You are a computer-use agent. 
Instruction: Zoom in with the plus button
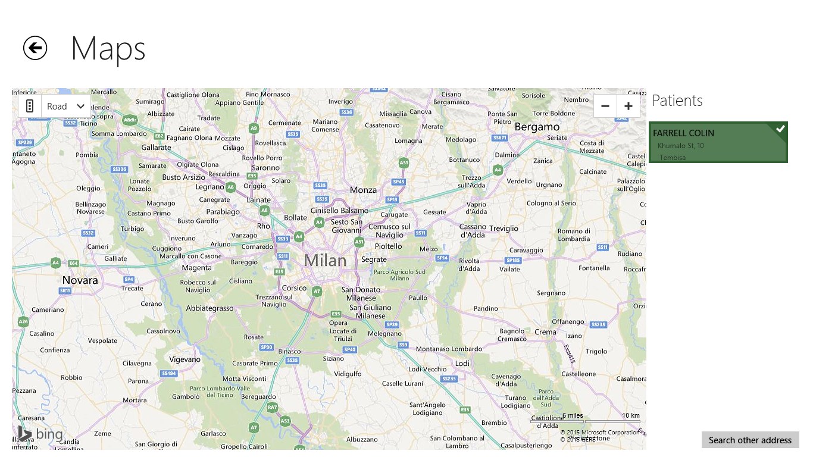tap(628, 107)
